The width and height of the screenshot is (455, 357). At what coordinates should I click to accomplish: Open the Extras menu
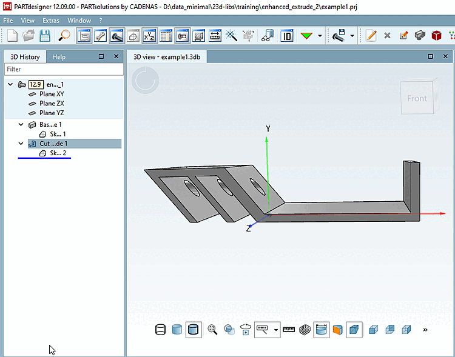tap(51, 20)
